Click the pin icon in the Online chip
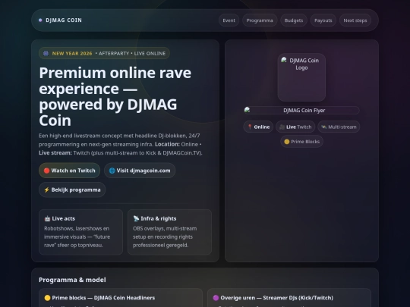The height and width of the screenshot is (307, 410). (250, 127)
